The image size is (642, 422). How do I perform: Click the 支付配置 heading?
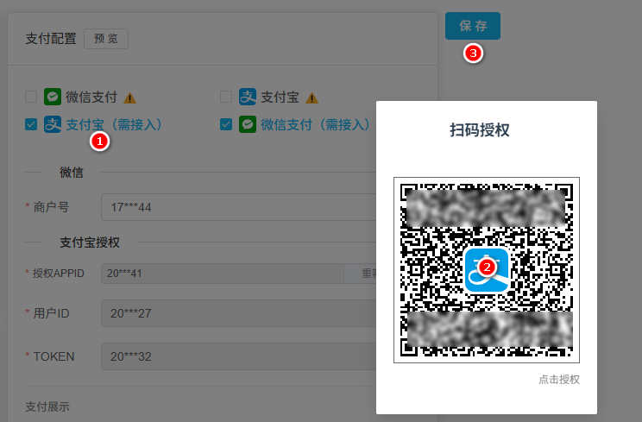tap(51, 39)
